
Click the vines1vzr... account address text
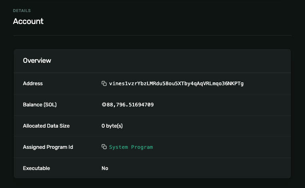coord(176,84)
